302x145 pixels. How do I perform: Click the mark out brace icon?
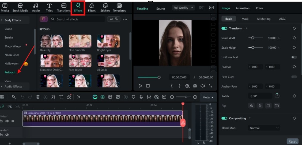click(179, 86)
